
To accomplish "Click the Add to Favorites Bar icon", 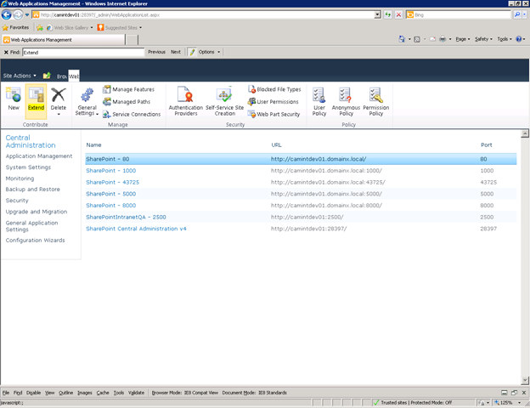I will (40, 28).
